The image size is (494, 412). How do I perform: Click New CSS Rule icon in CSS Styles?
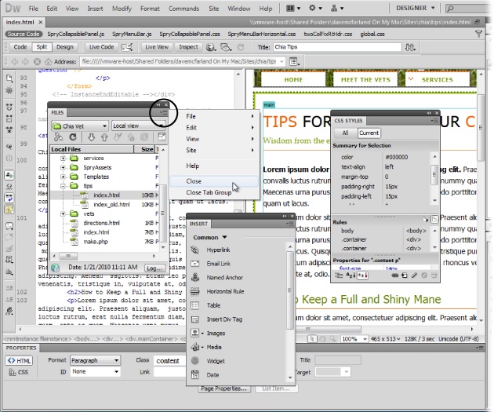[x=405, y=275]
